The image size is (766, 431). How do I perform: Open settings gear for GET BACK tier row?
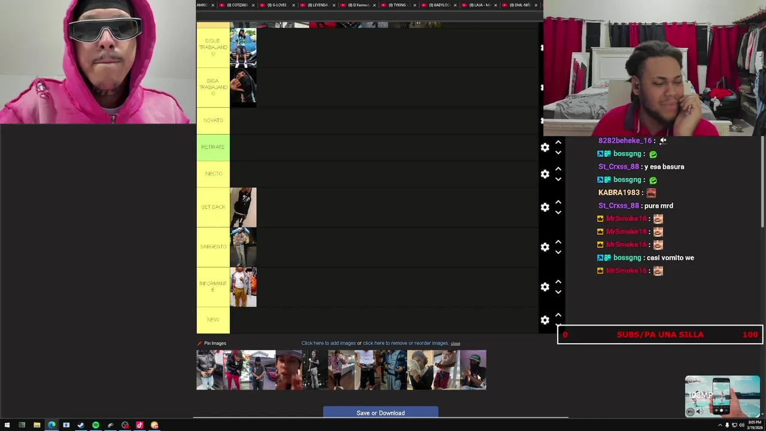point(545,207)
